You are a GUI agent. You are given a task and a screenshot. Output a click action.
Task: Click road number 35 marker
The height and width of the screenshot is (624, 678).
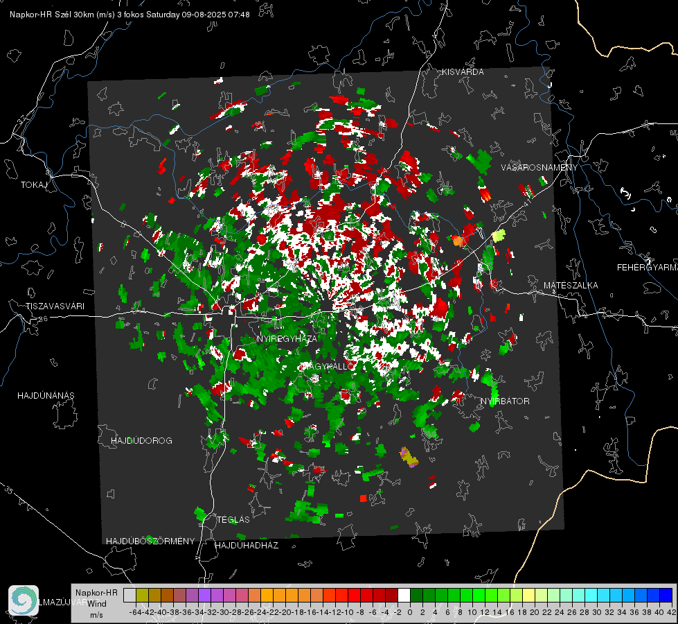[x=9, y=491]
